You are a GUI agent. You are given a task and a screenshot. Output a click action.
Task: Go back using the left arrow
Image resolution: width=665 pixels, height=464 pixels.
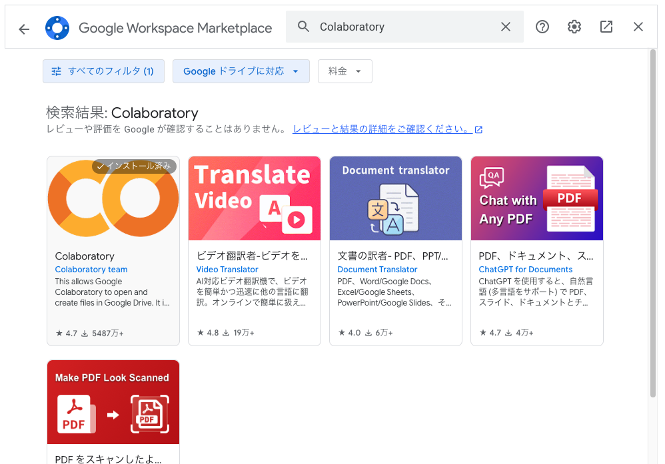pyautogui.click(x=24, y=29)
